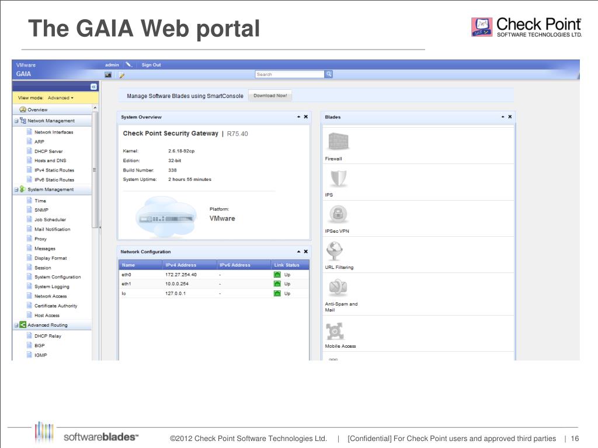Click the search magnifier icon

click(328, 74)
